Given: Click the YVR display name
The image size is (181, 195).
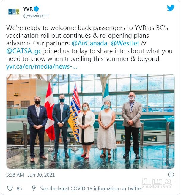Looking at the screenshot, I should click(28, 9).
